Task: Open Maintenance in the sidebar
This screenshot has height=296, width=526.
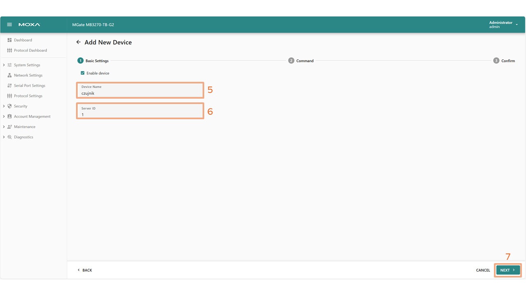Action: (x=25, y=127)
